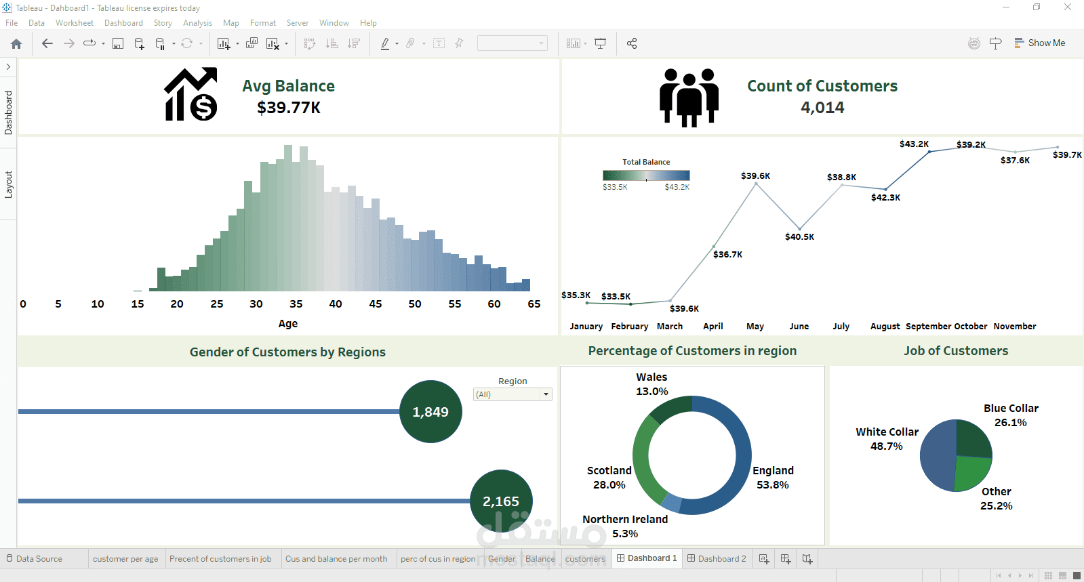1084x582 pixels.
Task: Open the Replay animation speed dropdown arrow
Action: point(103,44)
